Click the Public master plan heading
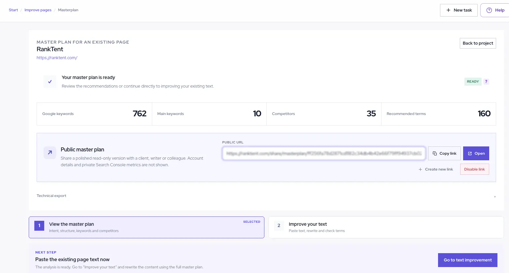Screen dimensions: 509x273 83,150
